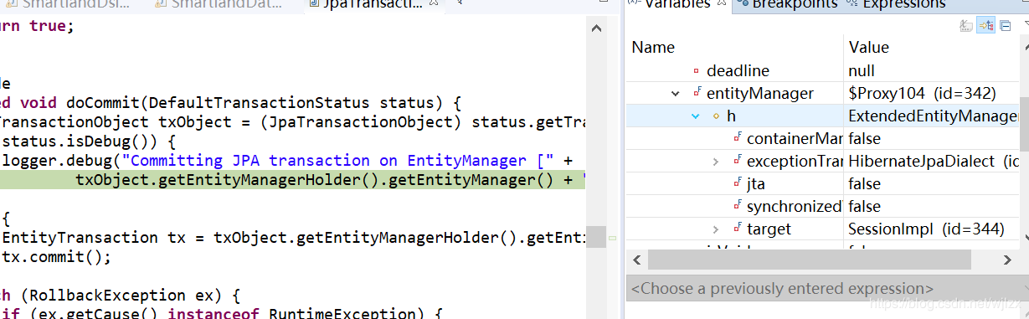The height and width of the screenshot is (319, 1029).
Task: Toggle Show Logical Structure button
Action: click(985, 25)
